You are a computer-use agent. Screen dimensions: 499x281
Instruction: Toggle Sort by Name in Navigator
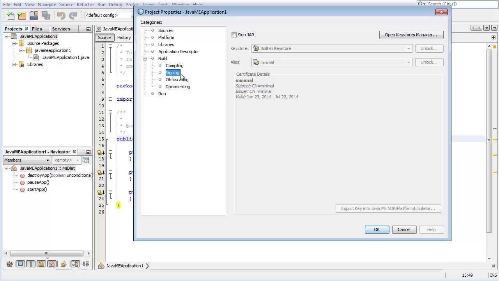[75, 264]
